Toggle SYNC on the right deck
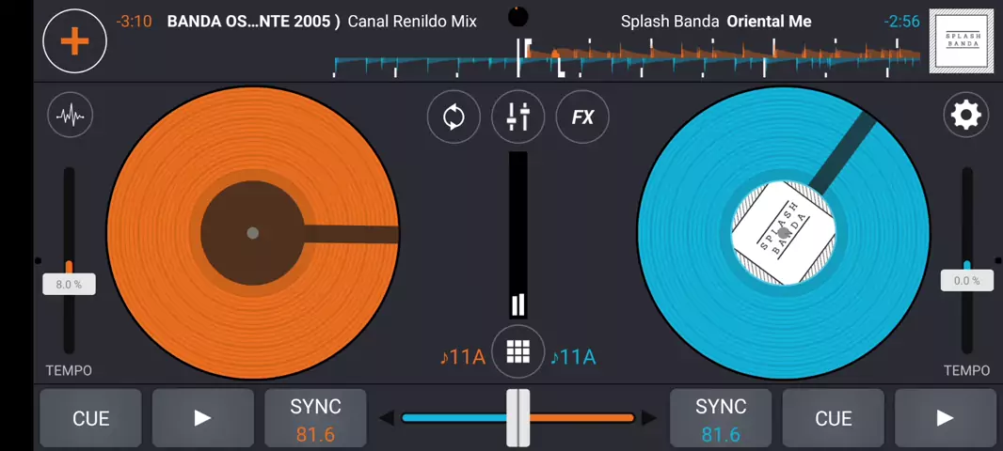1003x451 pixels. [x=720, y=418]
